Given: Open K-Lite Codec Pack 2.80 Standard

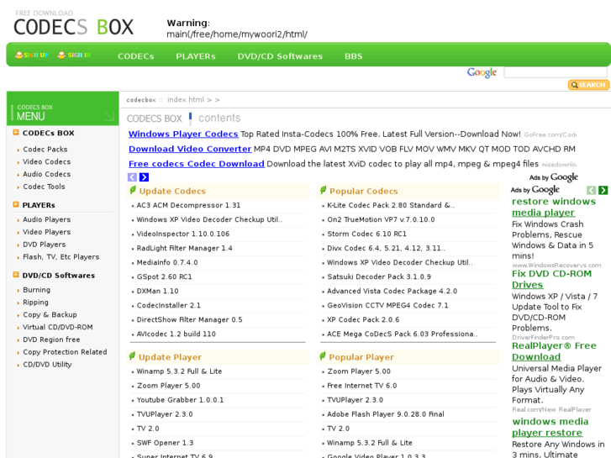Looking at the screenshot, I should 391,205.
